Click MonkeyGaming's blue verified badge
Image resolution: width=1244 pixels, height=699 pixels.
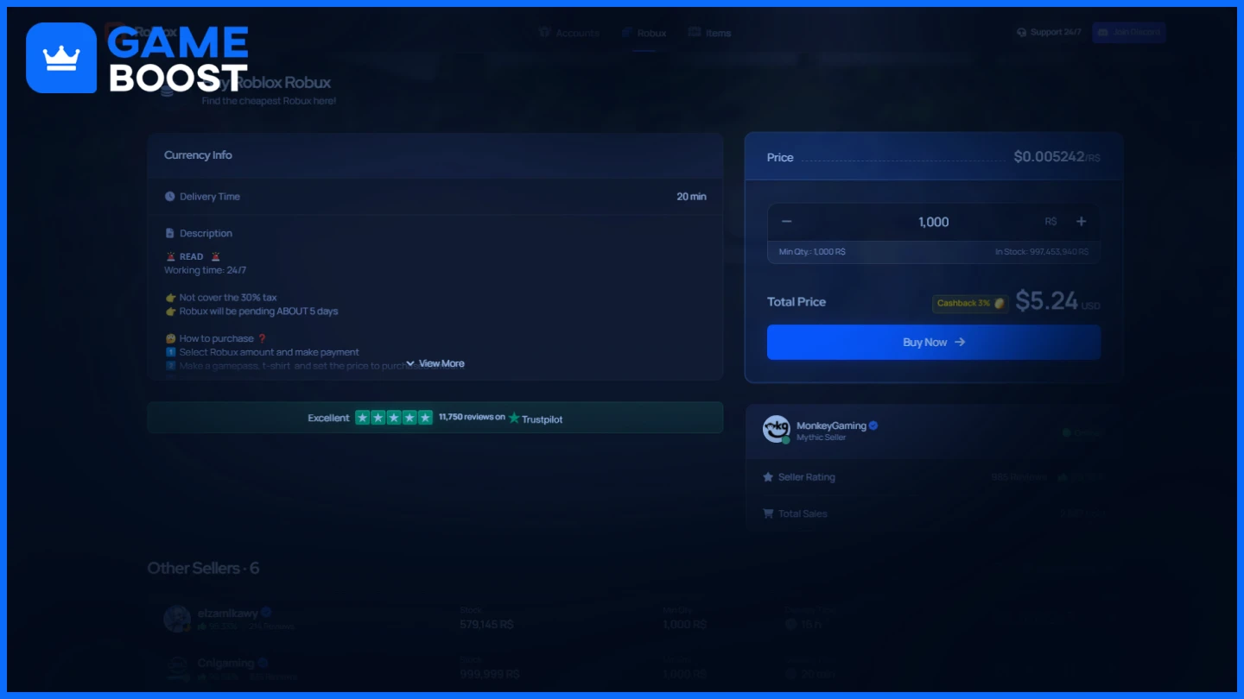pos(873,425)
